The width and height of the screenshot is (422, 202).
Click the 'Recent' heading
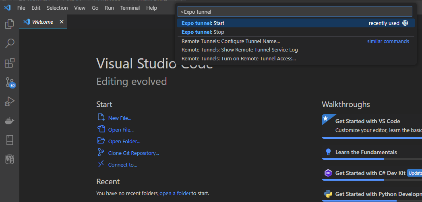108,181
